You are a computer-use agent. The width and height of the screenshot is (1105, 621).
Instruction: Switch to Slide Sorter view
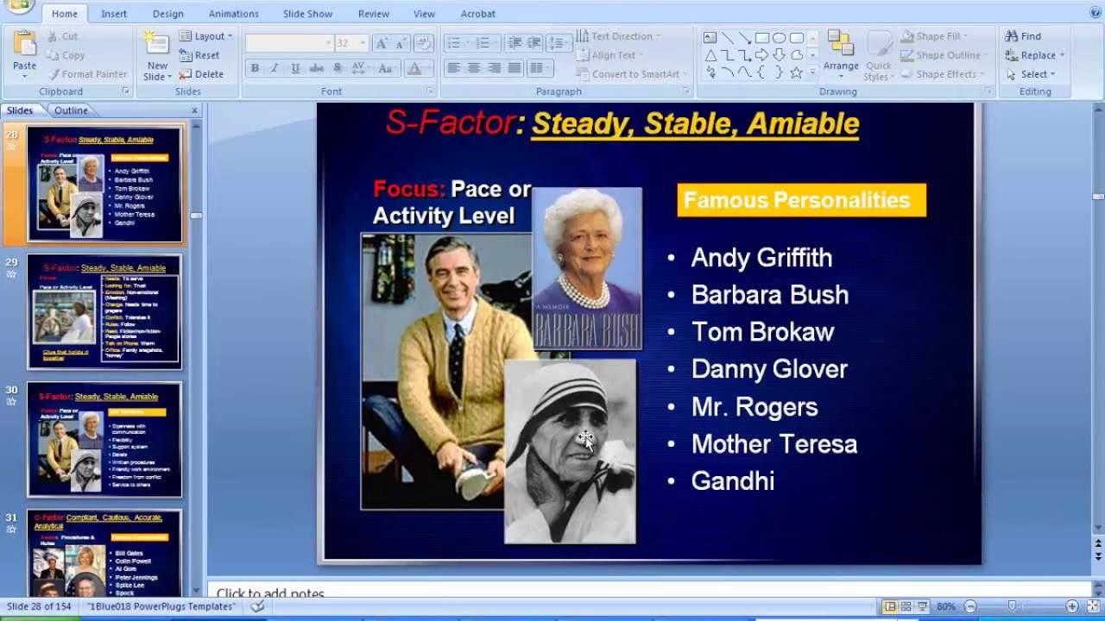[906, 606]
